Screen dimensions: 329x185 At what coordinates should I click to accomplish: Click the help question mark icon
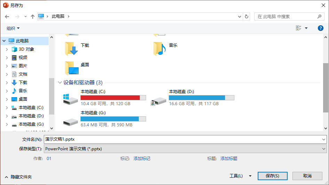click(x=321, y=28)
